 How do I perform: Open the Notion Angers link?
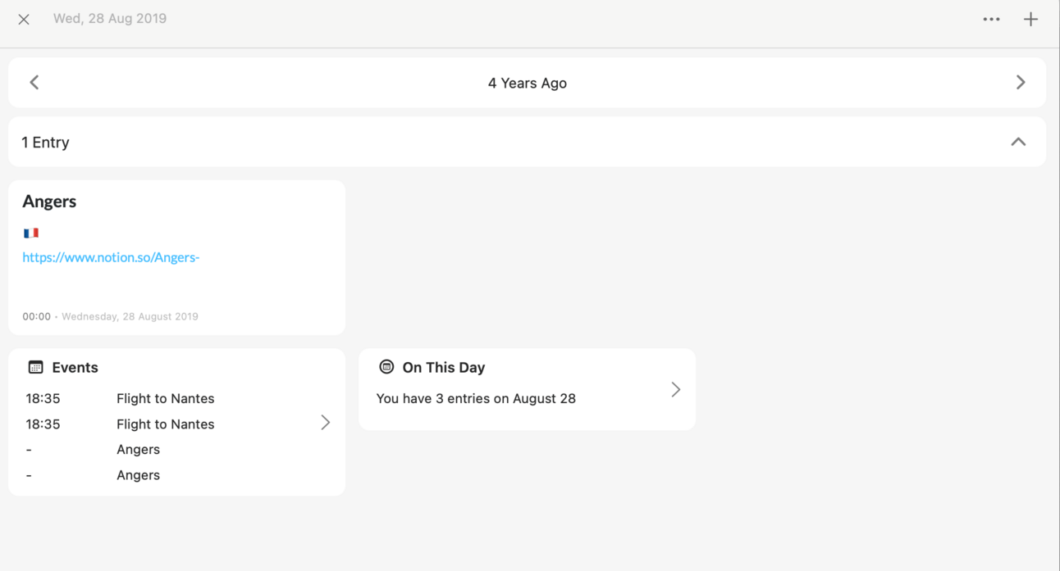tap(111, 257)
